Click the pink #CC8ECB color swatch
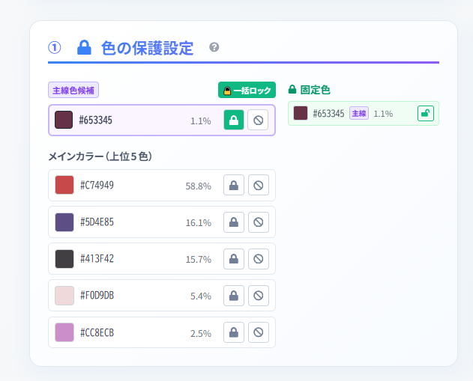 tap(64, 332)
